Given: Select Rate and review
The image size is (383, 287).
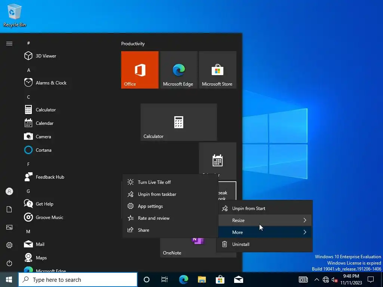Looking at the screenshot, I should tap(170, 218).
